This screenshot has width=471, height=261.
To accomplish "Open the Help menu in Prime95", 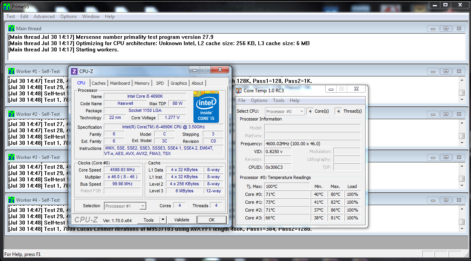I will click(110, 16).
